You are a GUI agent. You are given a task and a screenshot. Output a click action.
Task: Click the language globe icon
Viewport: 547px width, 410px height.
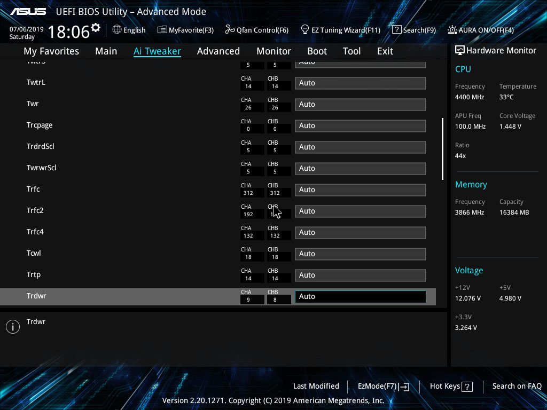(x=117, y=30)
